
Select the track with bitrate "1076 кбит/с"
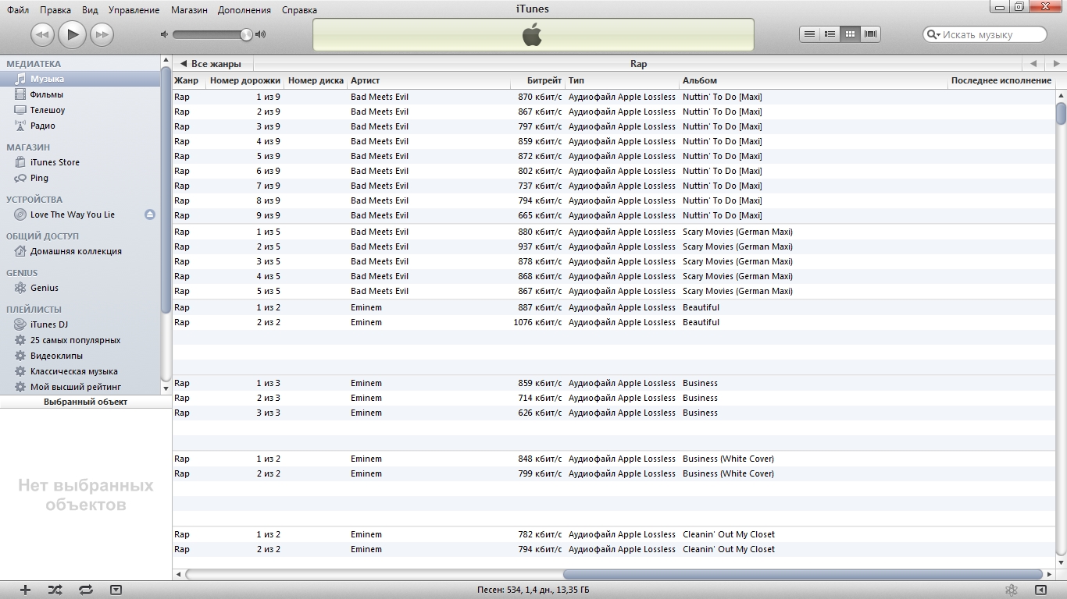tap(613, 322)
